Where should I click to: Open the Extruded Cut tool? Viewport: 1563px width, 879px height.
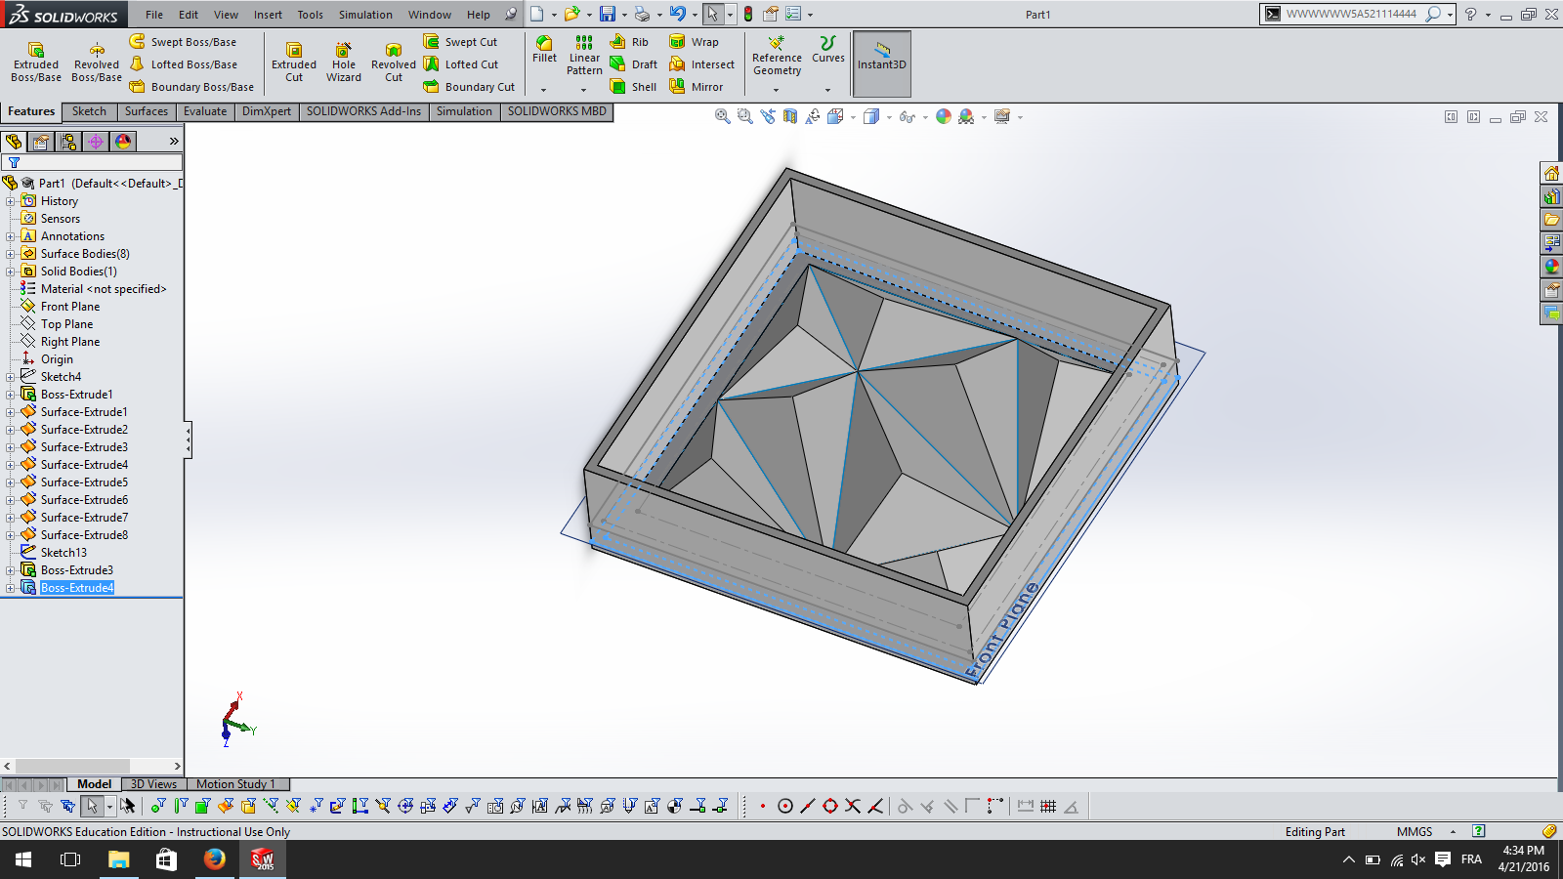point(294,63)
